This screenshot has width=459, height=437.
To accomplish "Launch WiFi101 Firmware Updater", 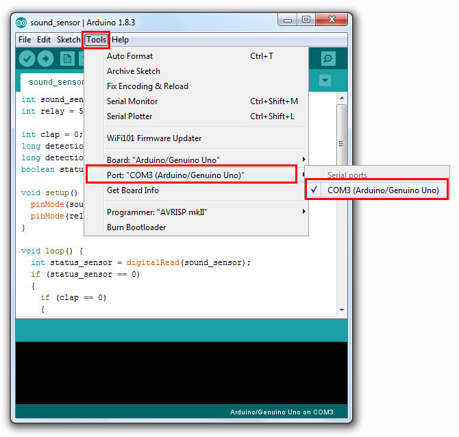I will (x=196, y=138).
